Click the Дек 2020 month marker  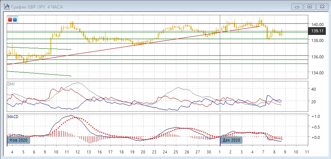[x=231, y=140]
